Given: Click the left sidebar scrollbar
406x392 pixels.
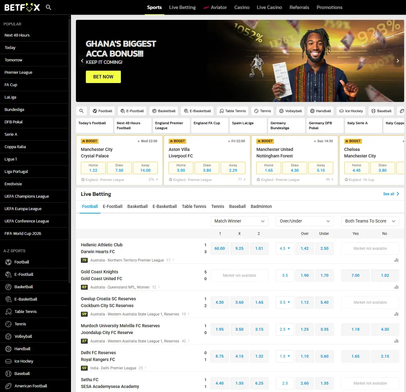Looking at the screenshot, I should (x=69, y=150).
